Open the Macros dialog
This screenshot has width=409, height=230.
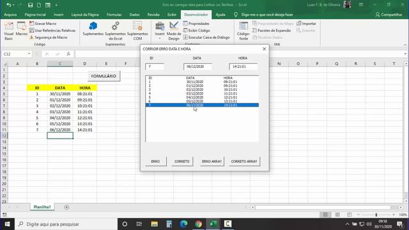(x=21, y=29)
